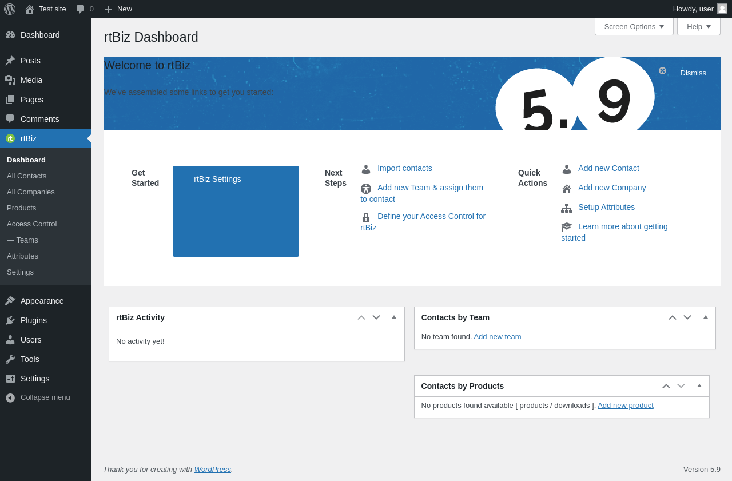
Task: Click the Appearance paintbrush icon
Action: 10,301
